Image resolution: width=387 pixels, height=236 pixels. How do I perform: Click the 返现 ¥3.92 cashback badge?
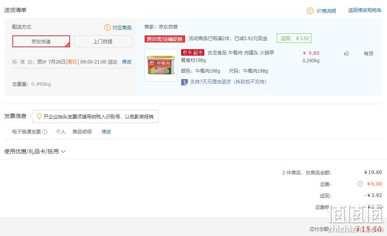[294, 38]
